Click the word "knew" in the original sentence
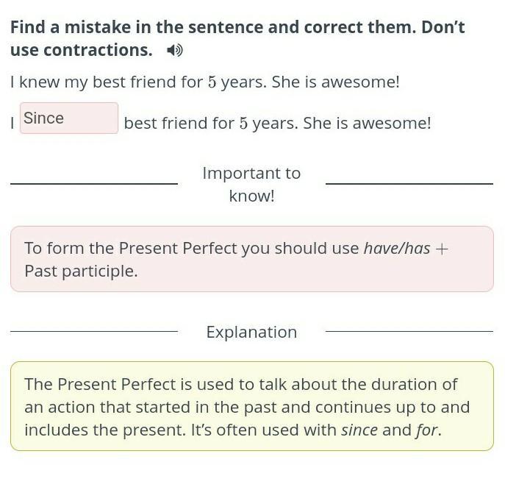Screen dimensions: 505x490 click(39, 82)
